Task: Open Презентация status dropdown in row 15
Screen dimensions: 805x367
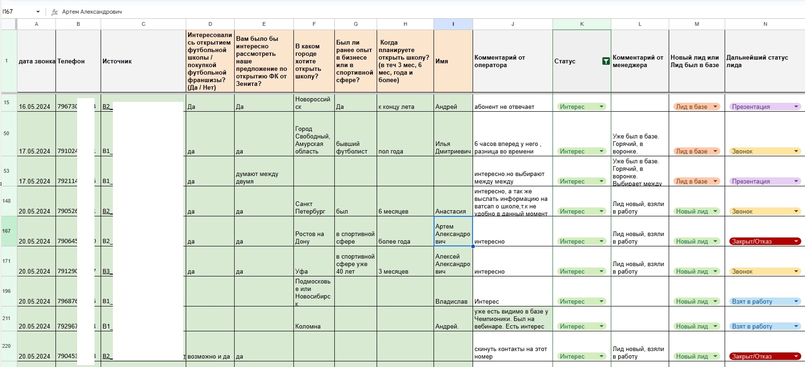Action: coord(796,107)
